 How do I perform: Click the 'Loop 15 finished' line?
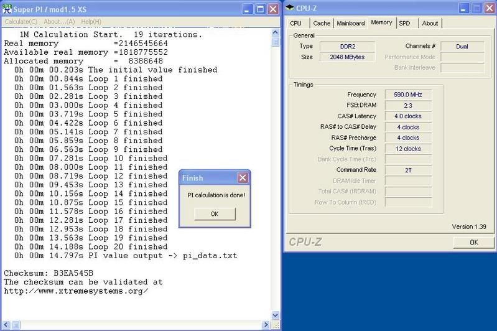tap(91, 203)
